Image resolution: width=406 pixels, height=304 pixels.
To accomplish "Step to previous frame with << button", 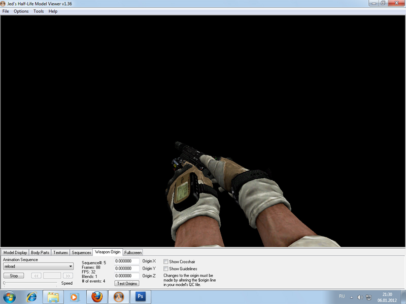I will (x=36, y=276).
